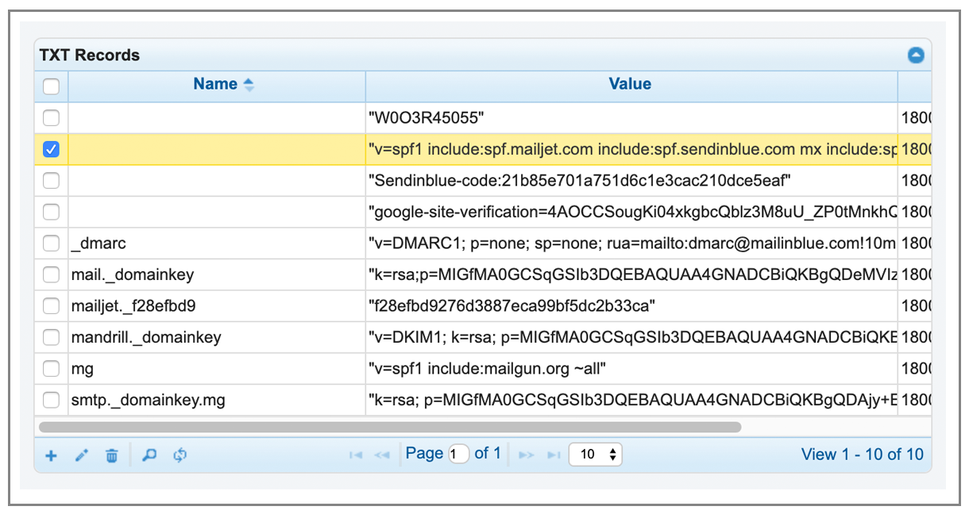
Task: Click the edit pencil icon
Action: [x=81, y=456]
